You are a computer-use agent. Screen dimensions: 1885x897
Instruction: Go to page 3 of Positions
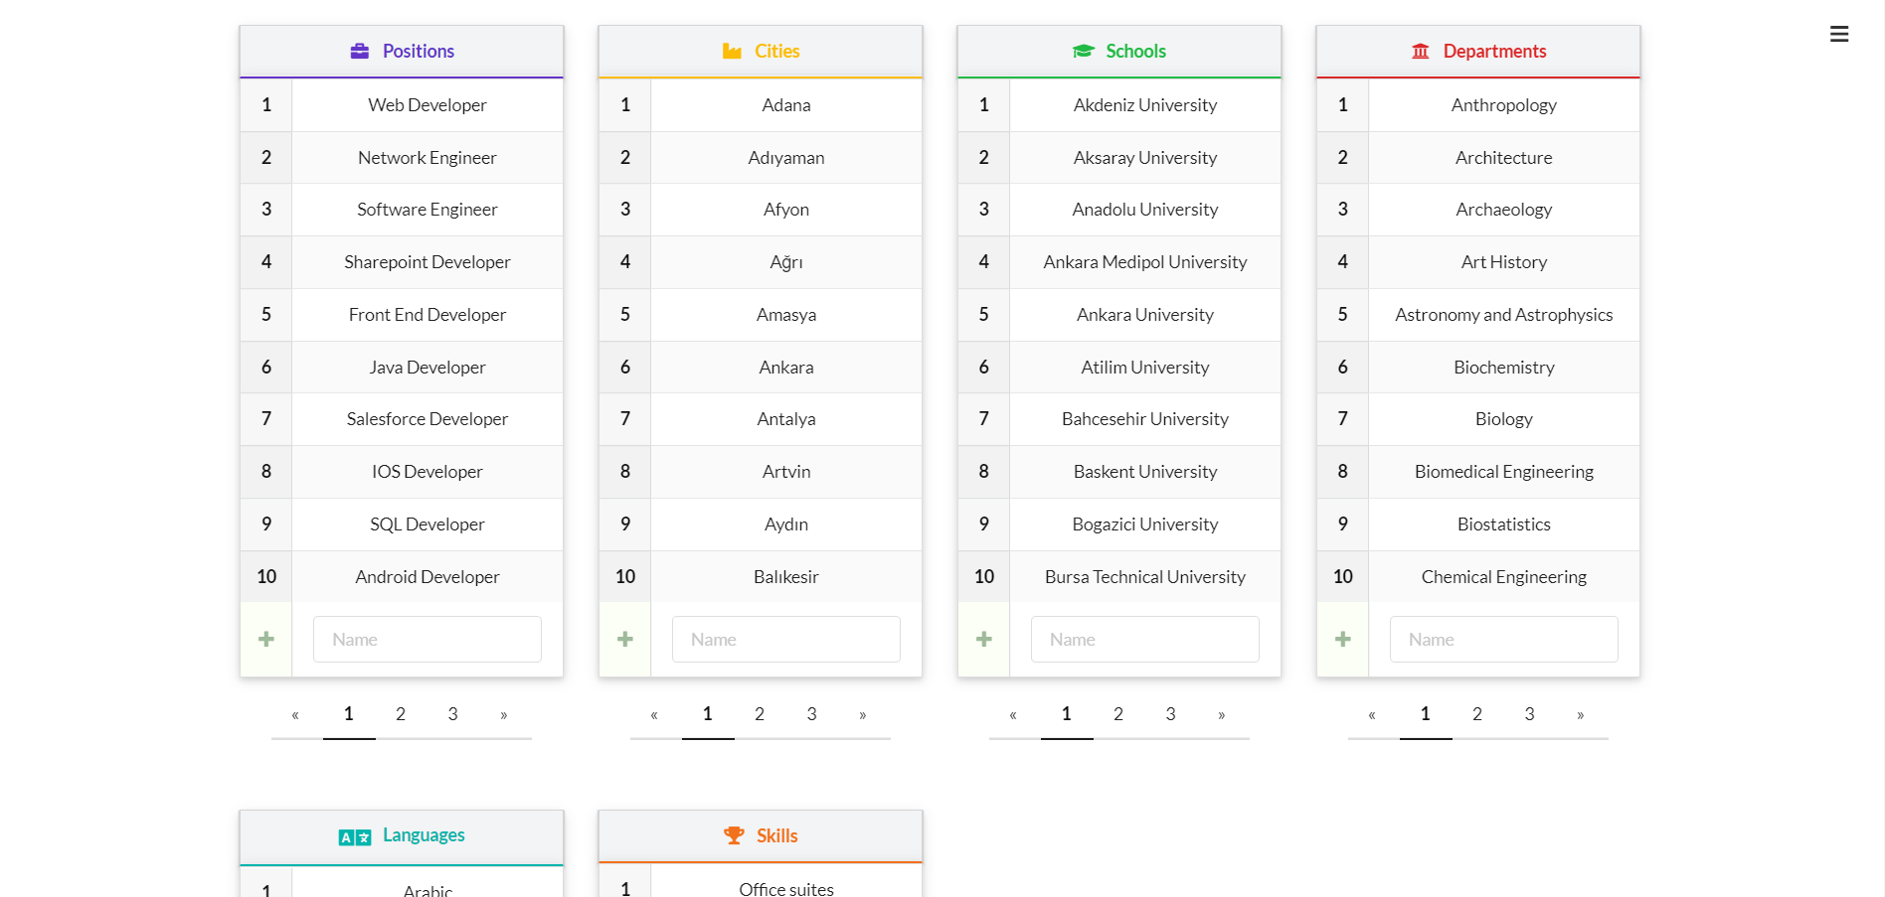453,714
